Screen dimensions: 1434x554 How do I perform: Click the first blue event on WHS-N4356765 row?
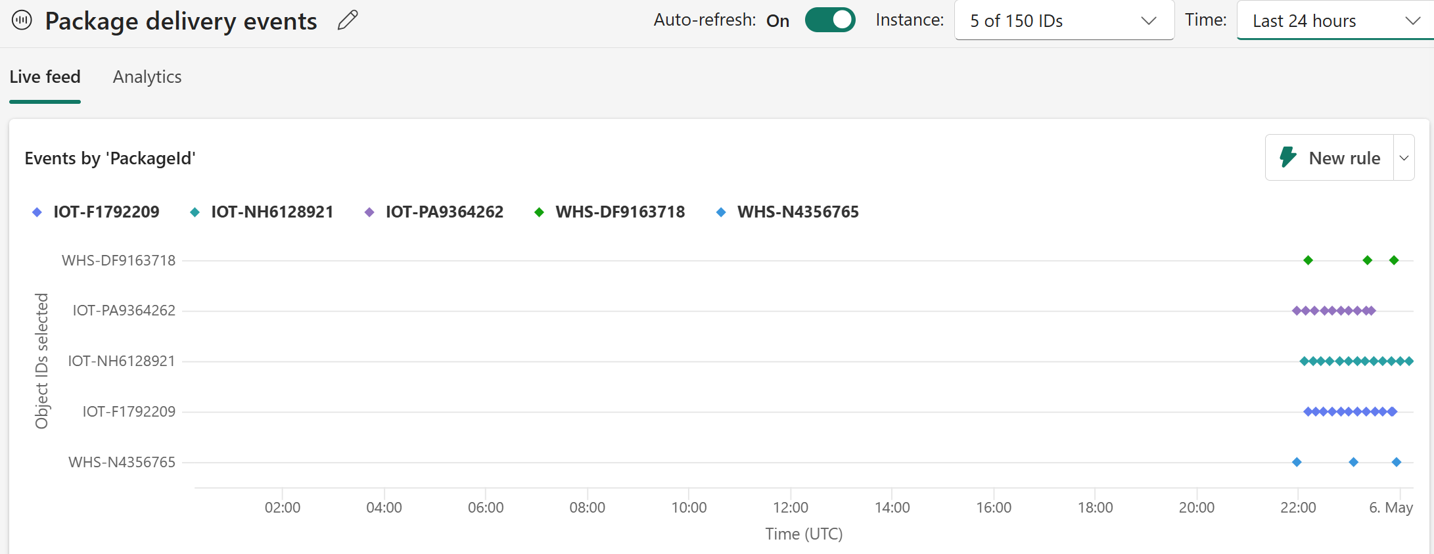(1297, 462)
